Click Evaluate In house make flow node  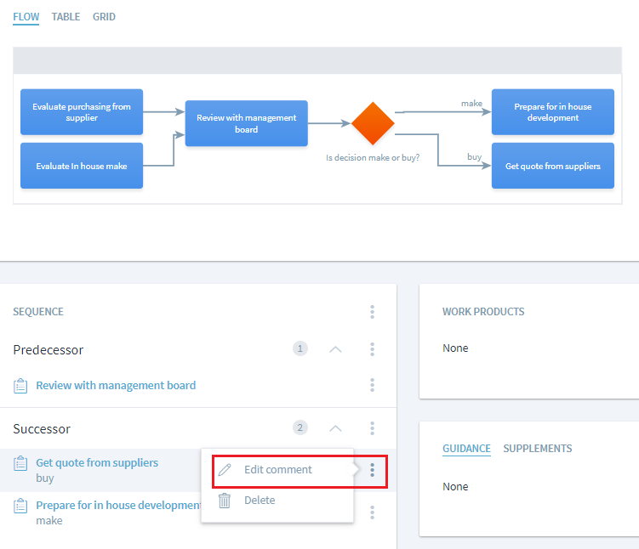pos(82,166)
